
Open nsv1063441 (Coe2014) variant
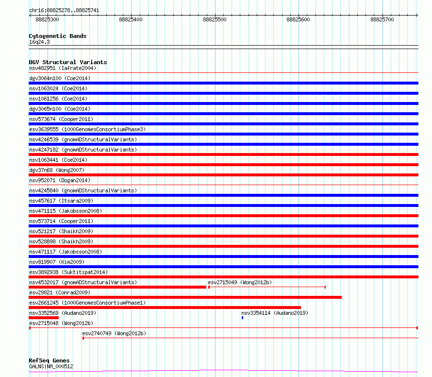coord(58,160)
